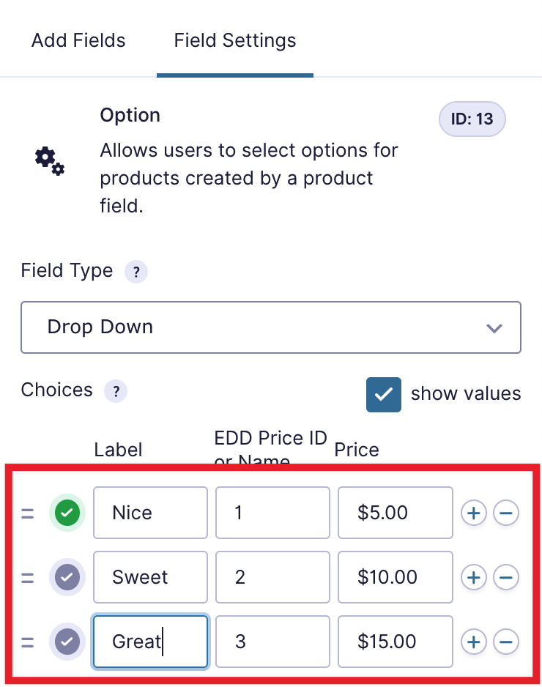Mark Sweet as the default choice
Viewport: 542px width, 687px height.
pos(67,578)
